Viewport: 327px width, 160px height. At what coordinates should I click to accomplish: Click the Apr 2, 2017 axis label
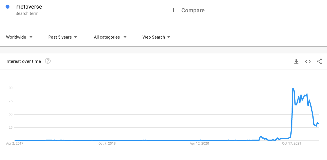click(15, 143)
